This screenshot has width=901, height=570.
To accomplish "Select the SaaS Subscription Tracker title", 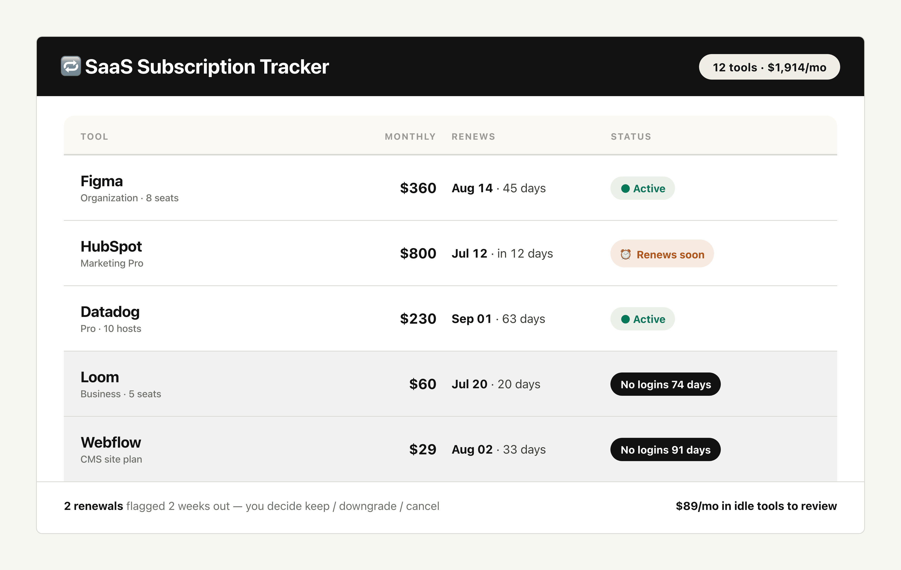I will [x=207, y=67].
